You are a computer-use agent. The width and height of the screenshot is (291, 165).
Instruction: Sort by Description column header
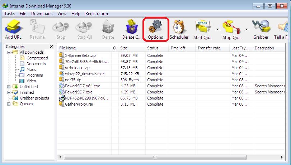[269, 48]
